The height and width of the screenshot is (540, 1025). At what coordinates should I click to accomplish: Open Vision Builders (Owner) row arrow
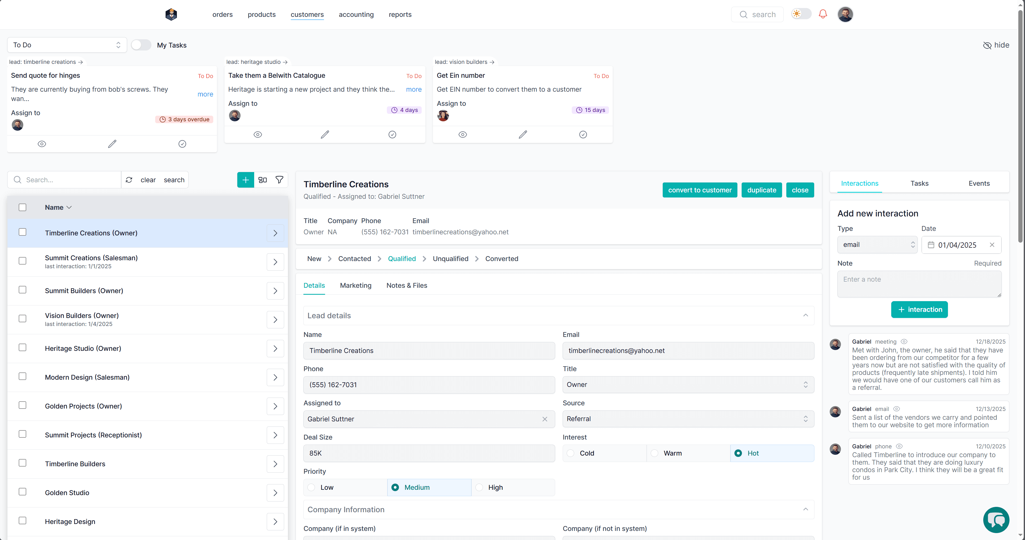[x=275, y=320]
